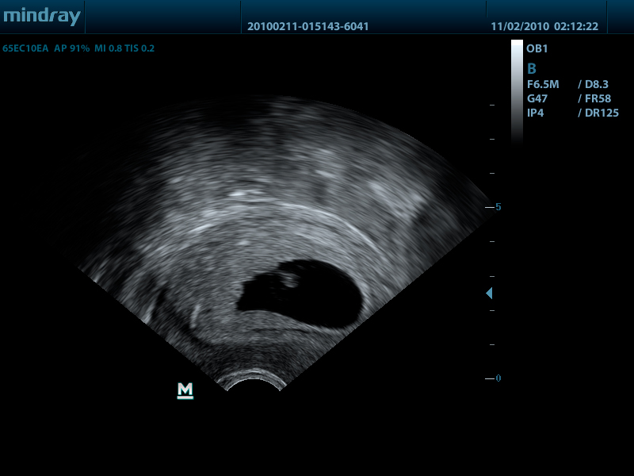Image resolution: width=634 pixels, height=476 pixels.
Task: Click the depth scale mark labeled 0
Action: 498,378
